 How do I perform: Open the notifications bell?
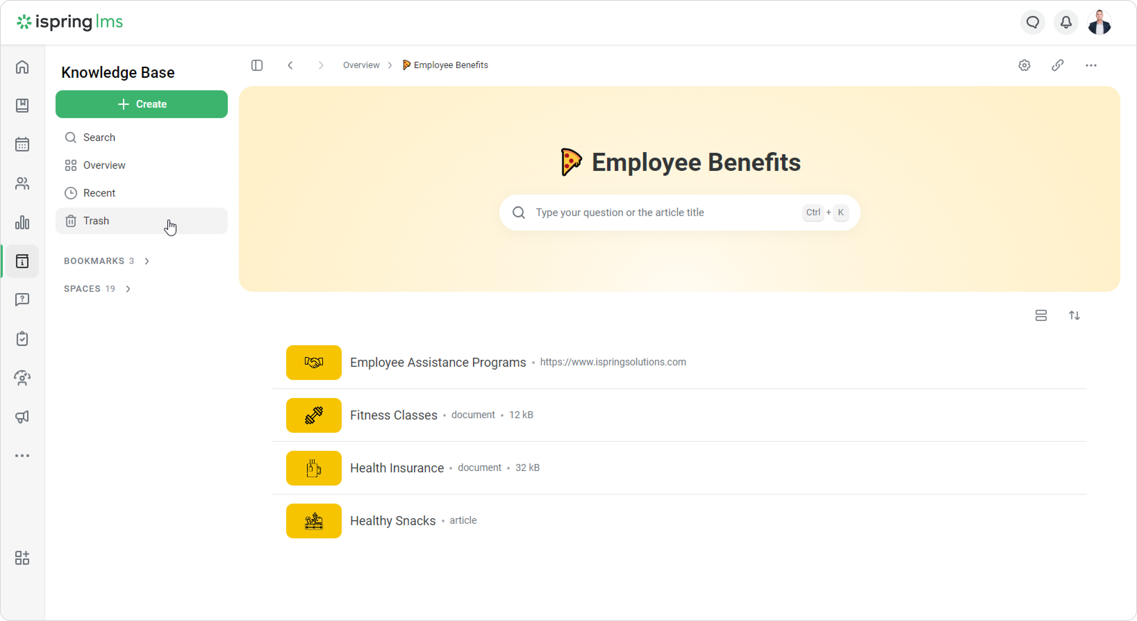click(1066, 22)
